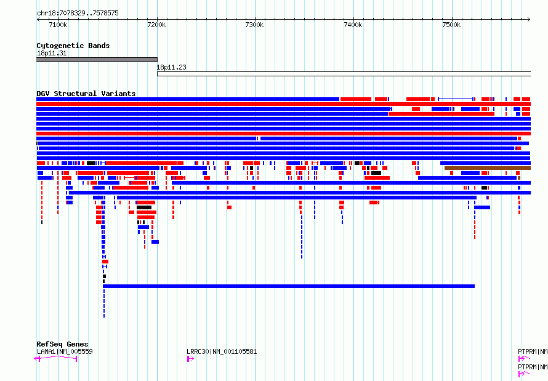Select the DGV Structural Variants track title
The height and width of the screenshot is (381, 548).
click(x=86, y=94)
